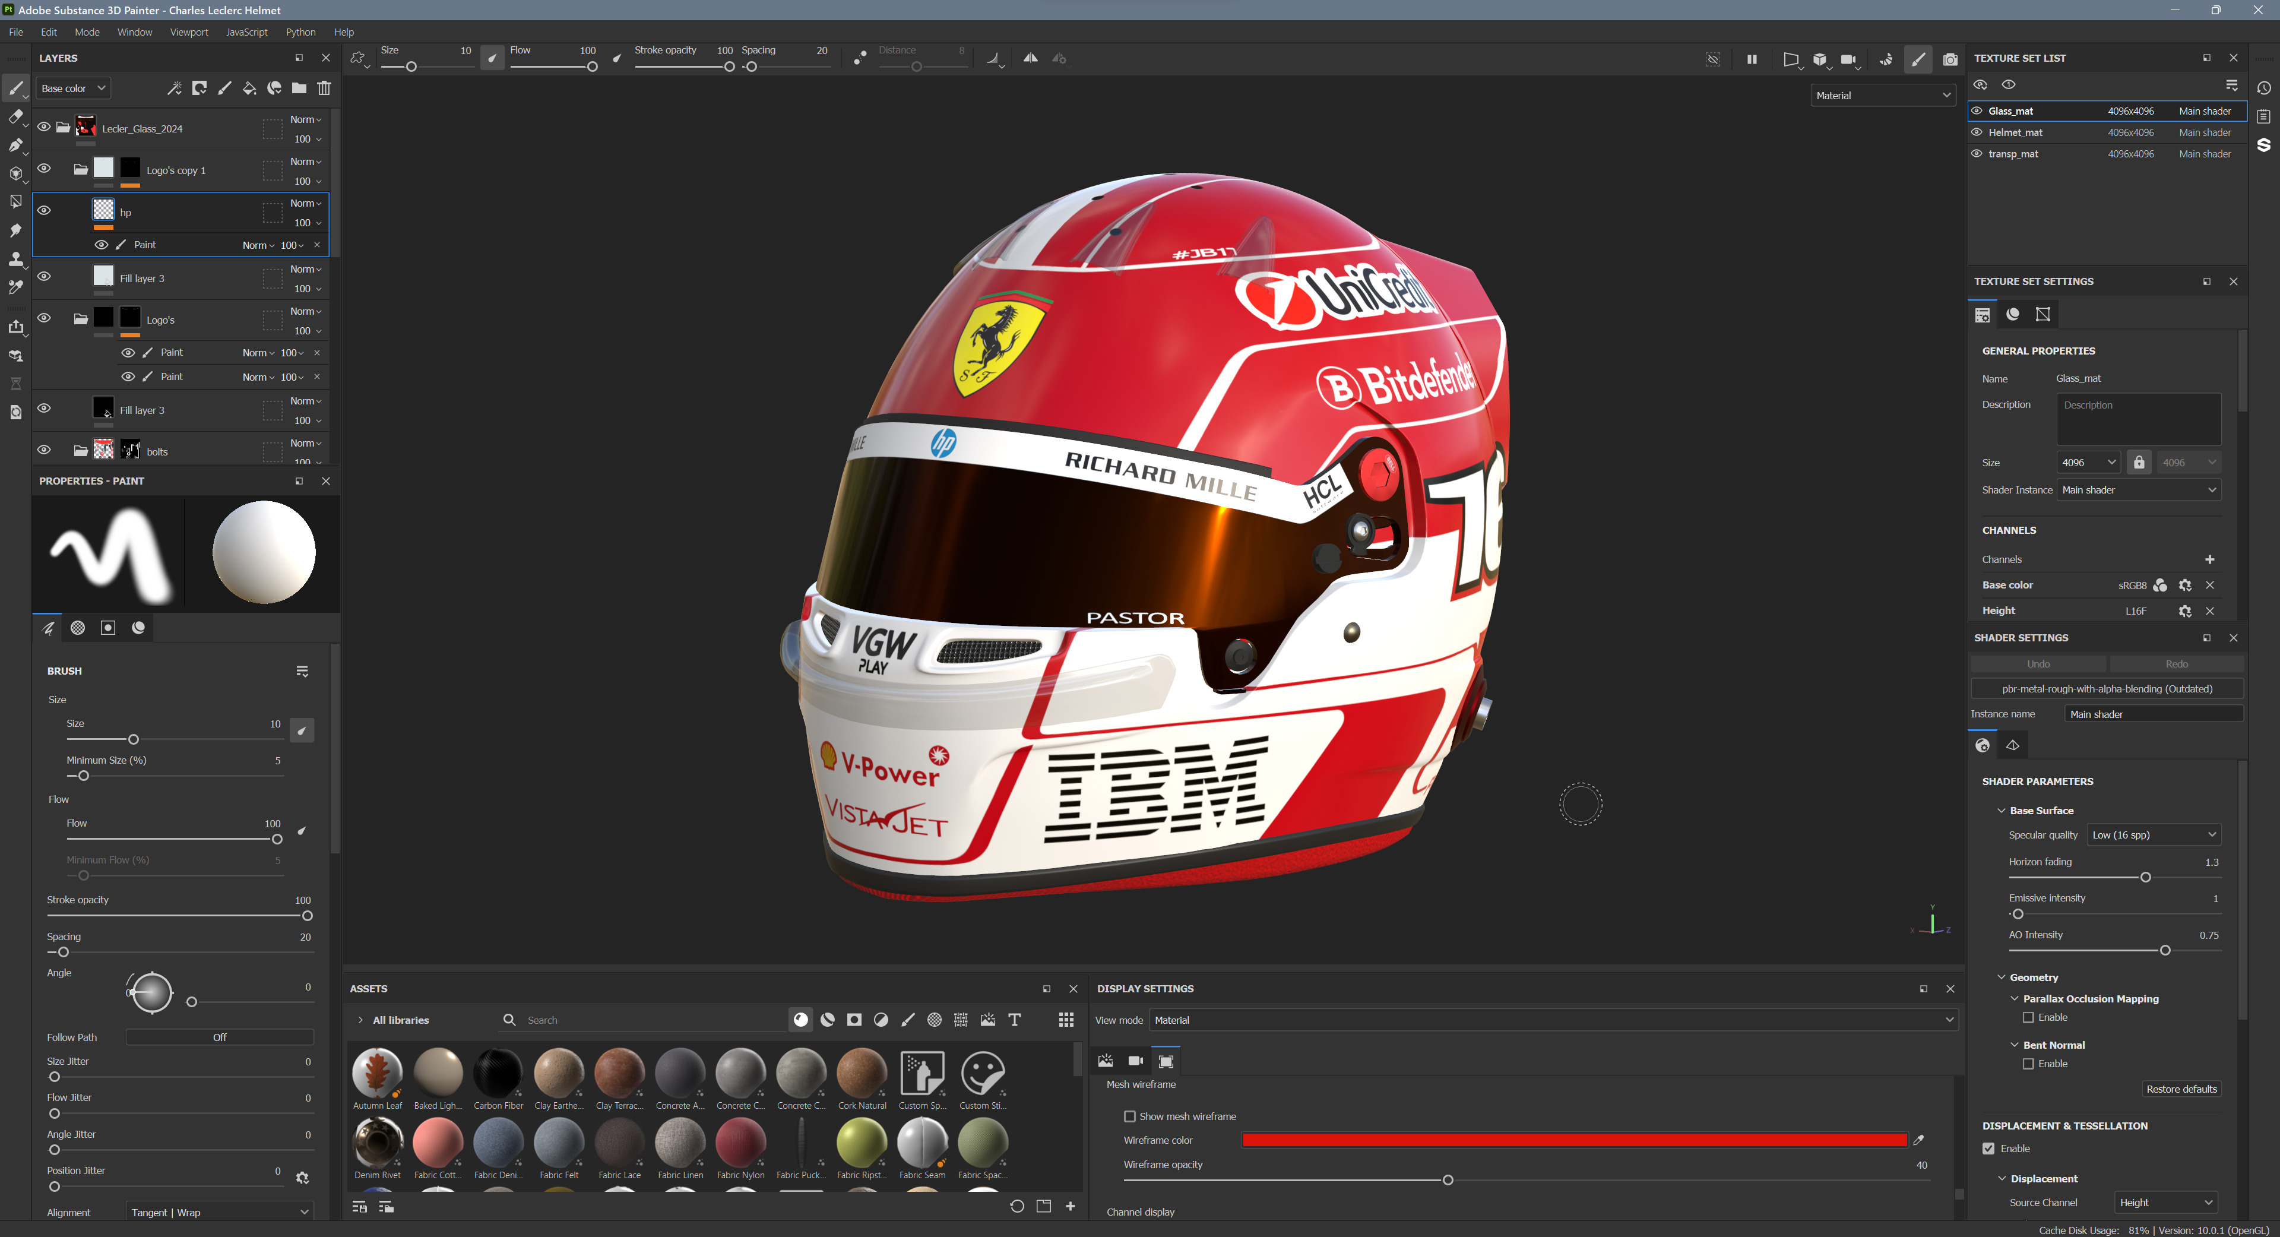The height and width of the screenshot is (1237, 2280).
Task: Click the shader Redo button
Action: [2177, 663]
